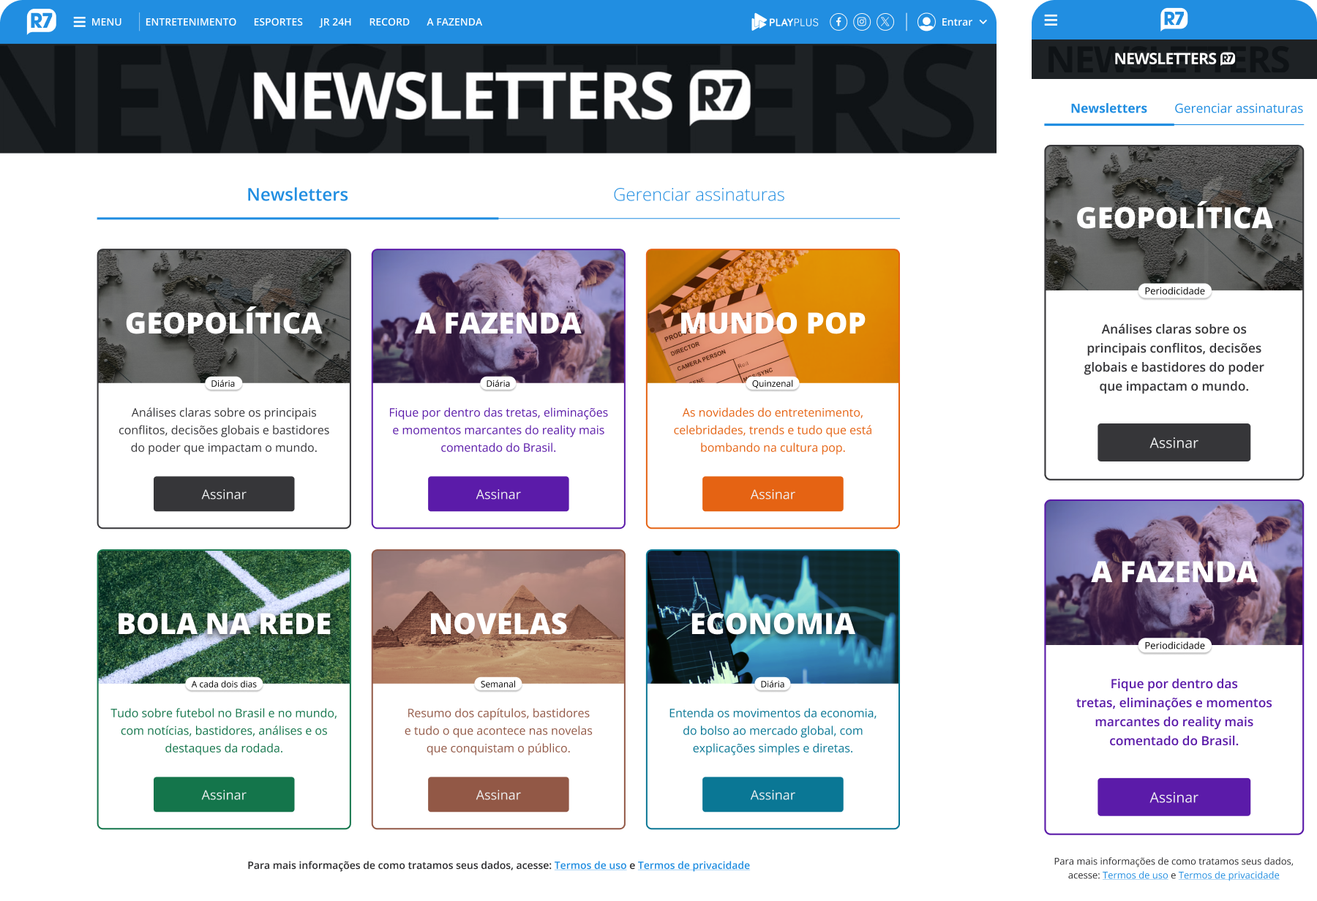
Task: Open the hamburger MENU in the desktop header
Action: 97,22
